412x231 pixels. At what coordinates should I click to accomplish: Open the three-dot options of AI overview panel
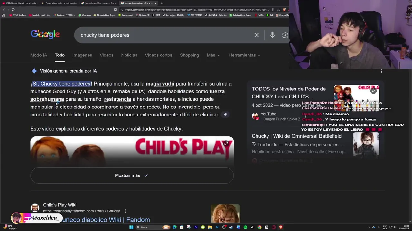click(381, 71)
